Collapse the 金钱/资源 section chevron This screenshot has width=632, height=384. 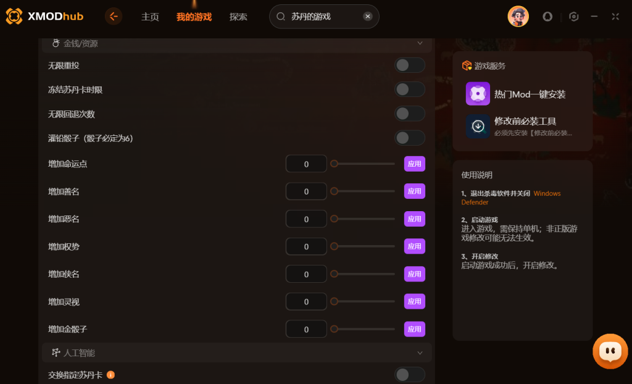coord(420,43)
